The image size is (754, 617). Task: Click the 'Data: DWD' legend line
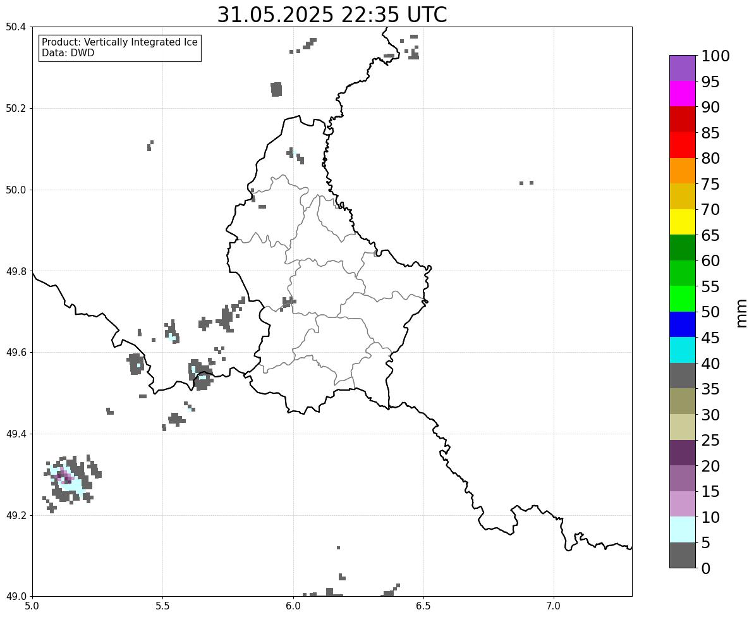(x=68, y=53)
